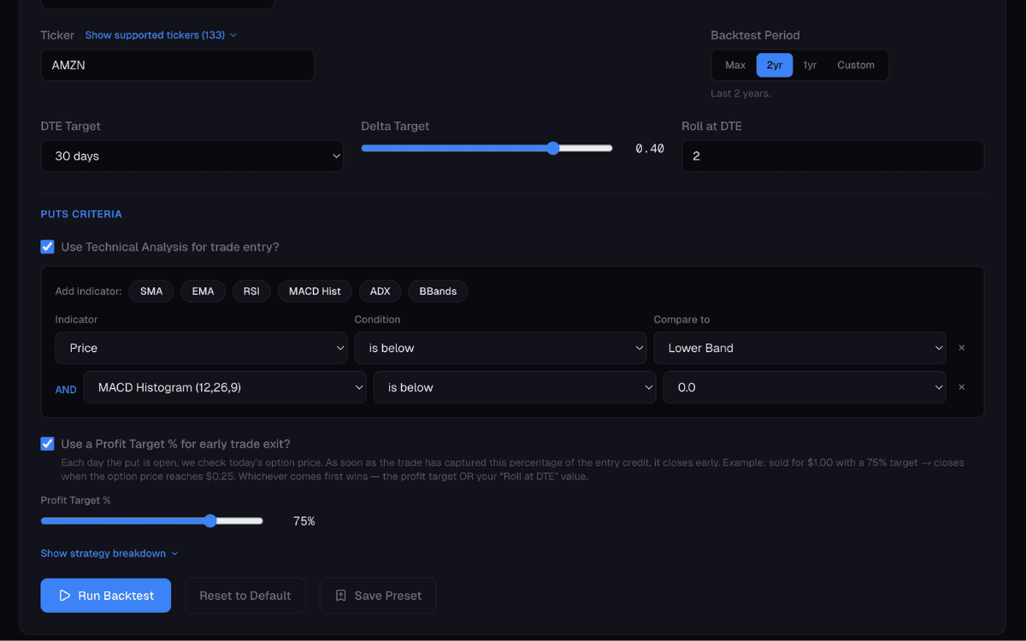Click the 0.40 delta value
The image size is (1026, 641).
coord(650,149)
